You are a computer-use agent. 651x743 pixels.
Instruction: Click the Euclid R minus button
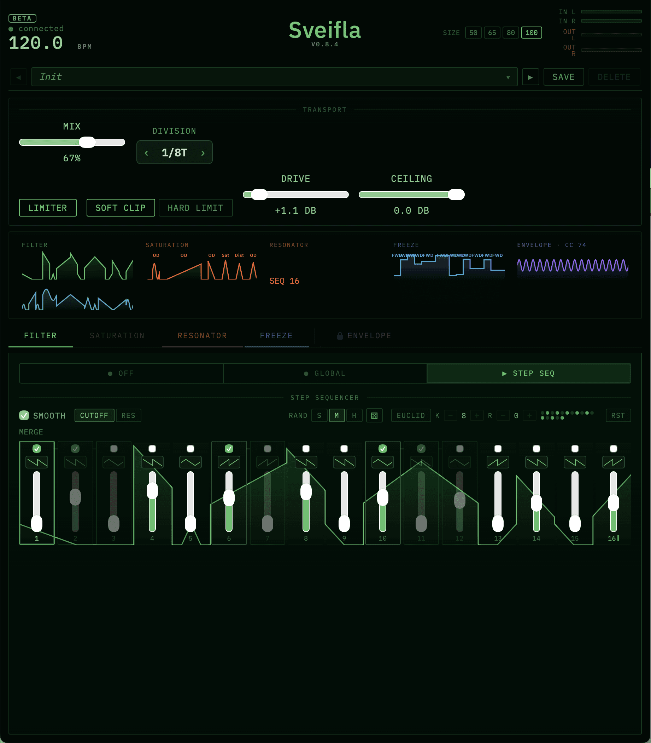point(503,415)
